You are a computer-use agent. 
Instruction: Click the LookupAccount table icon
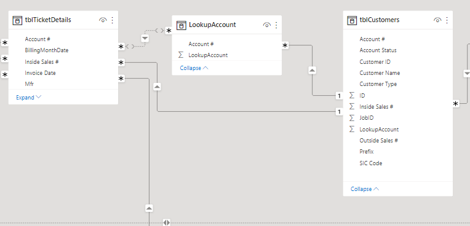[181, 25]
